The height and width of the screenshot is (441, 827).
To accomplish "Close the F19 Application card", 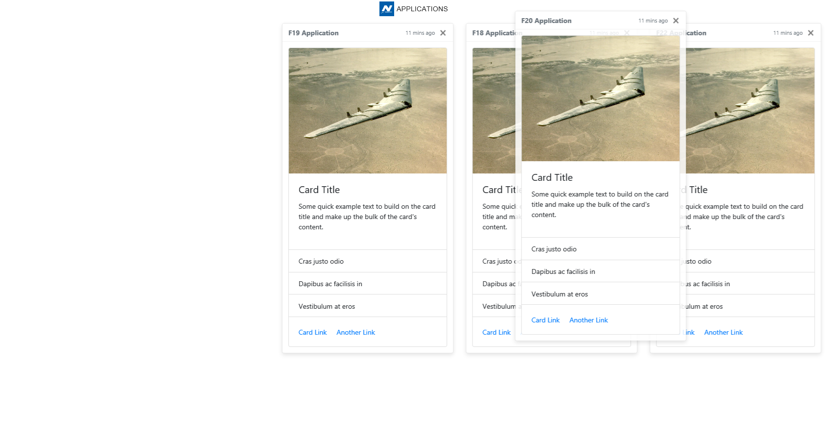I will click(x=443, y=33).
